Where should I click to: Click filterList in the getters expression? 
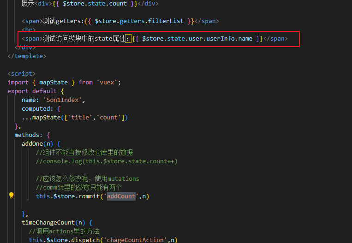(x=166, y=21)
